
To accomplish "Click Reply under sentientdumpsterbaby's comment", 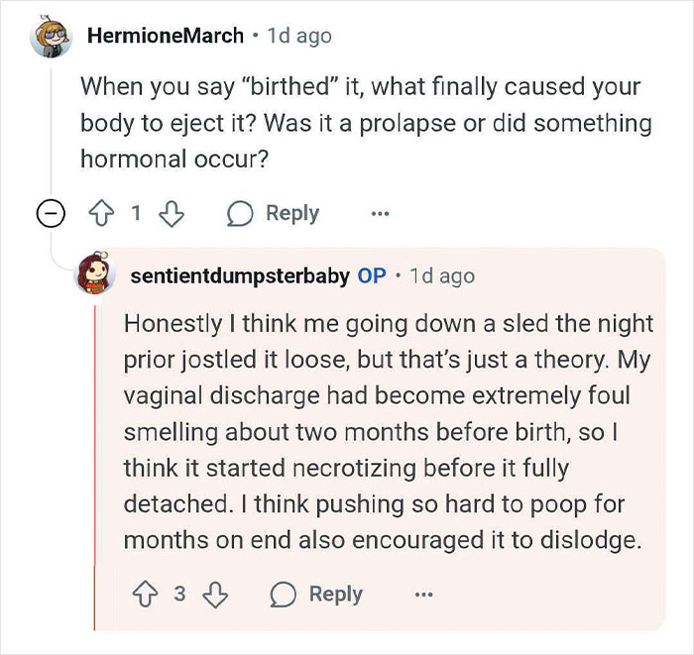I will pos(317,594).
